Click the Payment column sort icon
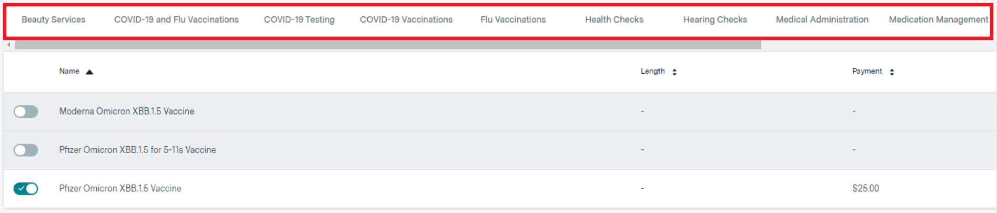The height and width of the screenshot is (213, 997). click(892, 72)
